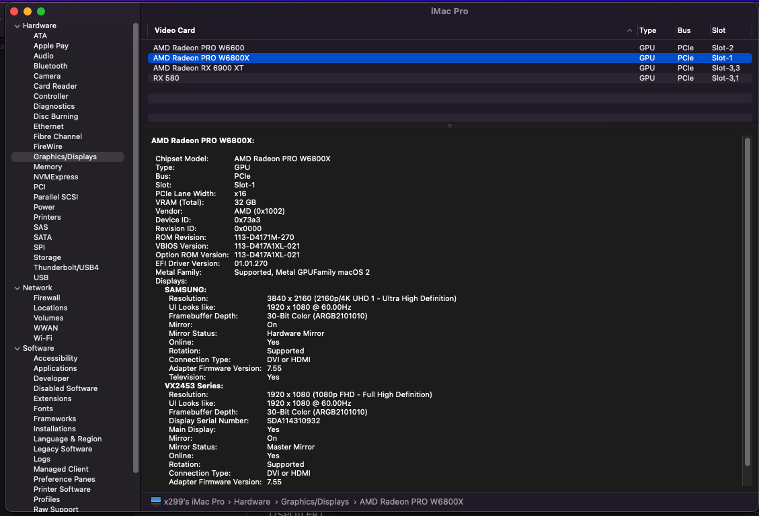Image resolution: width=759 pixels, height=516 pixels.
Task: Select Wi-Fi under Network
Action: click(x=42, y=339)
